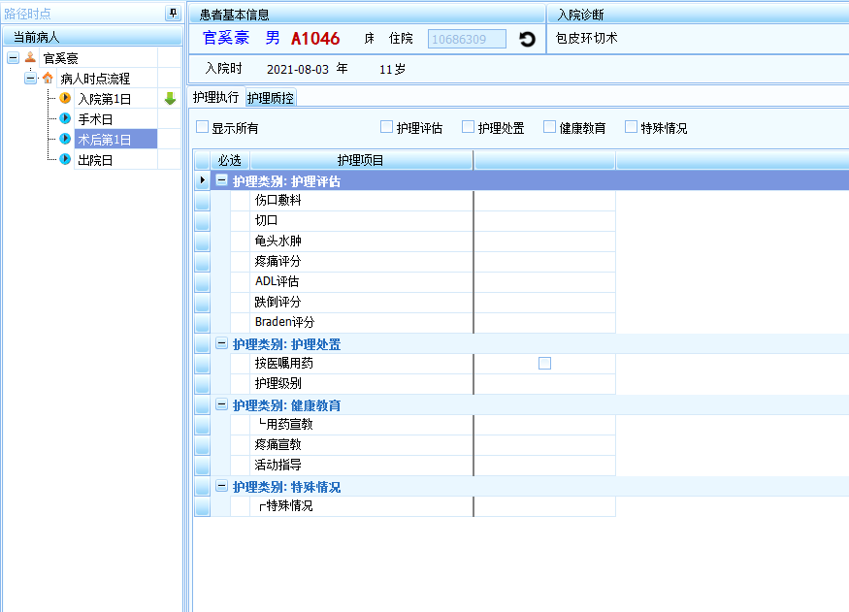This screenshot has width=849, height=612.
Task: Click the blue play icon of 出院日
Action: [66, 159]
